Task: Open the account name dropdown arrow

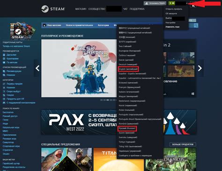Action: pyautogui.click(x=187, y=3)
